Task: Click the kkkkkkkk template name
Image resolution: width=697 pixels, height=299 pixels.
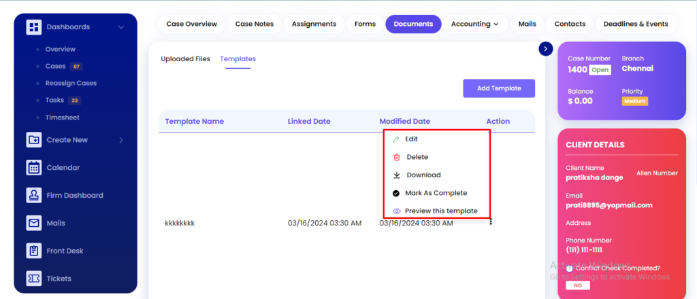Action: (180, 223)
